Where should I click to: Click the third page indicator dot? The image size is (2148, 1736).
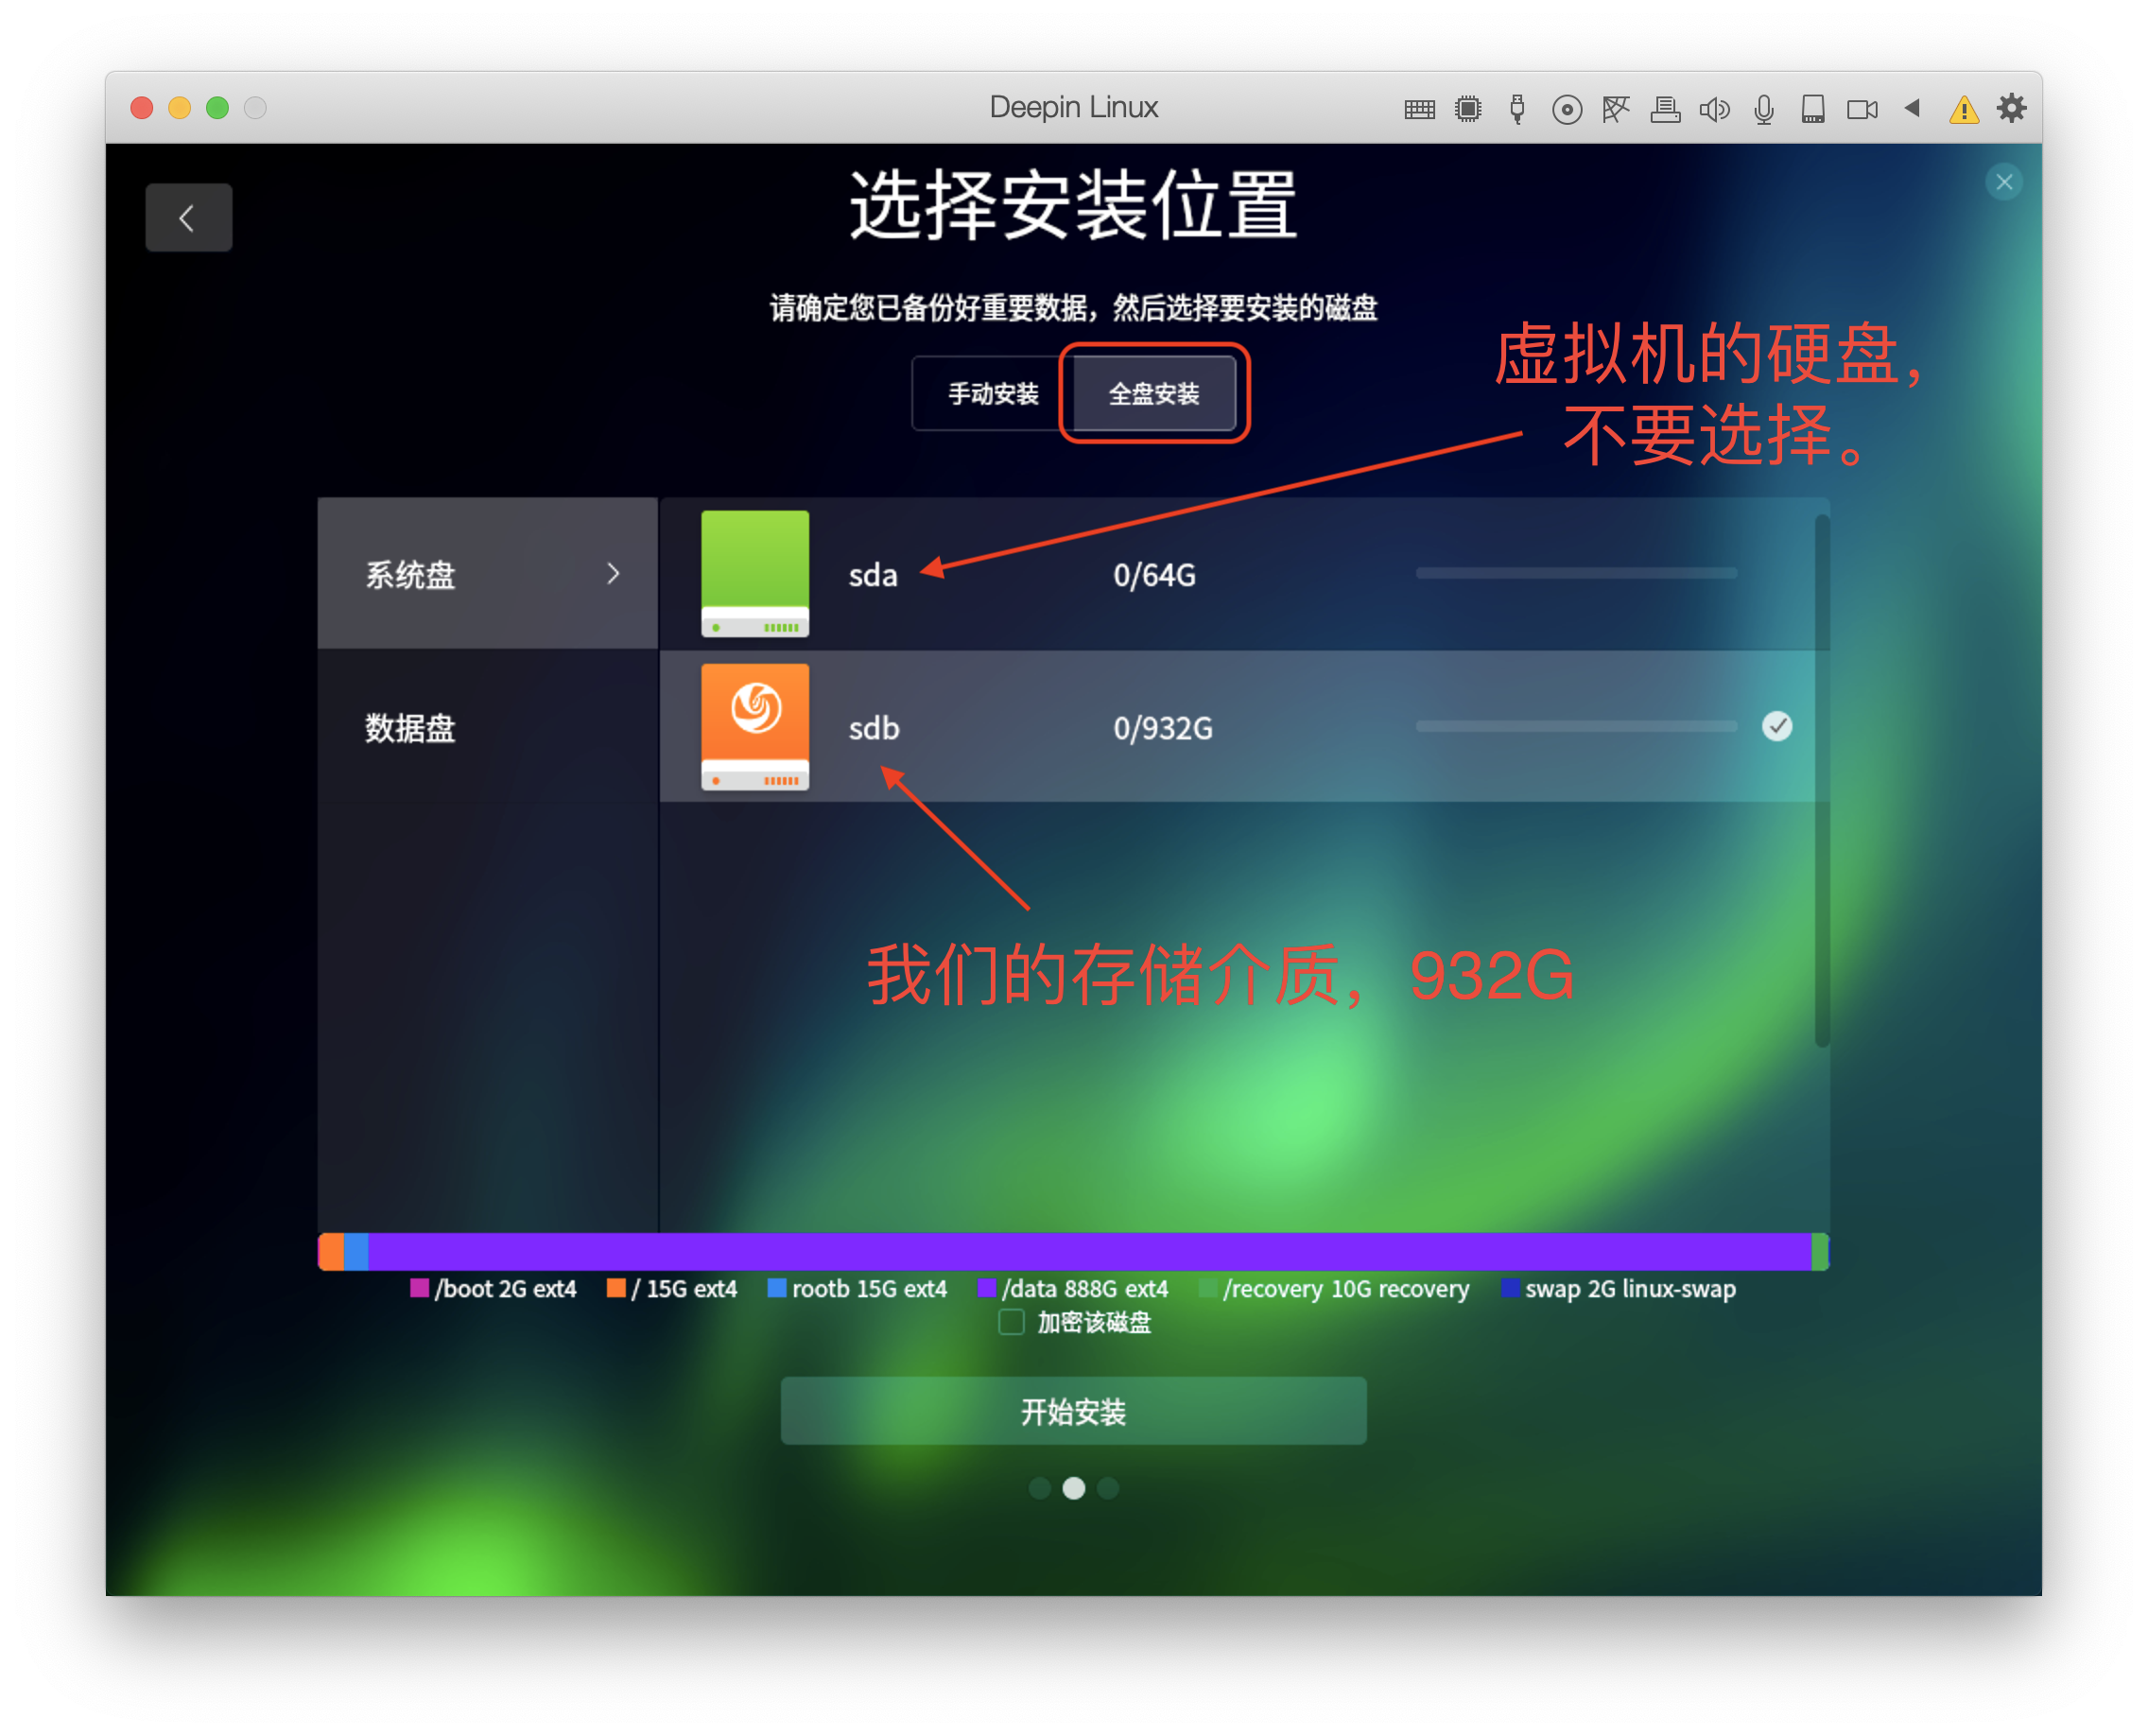point(1108,1488)
